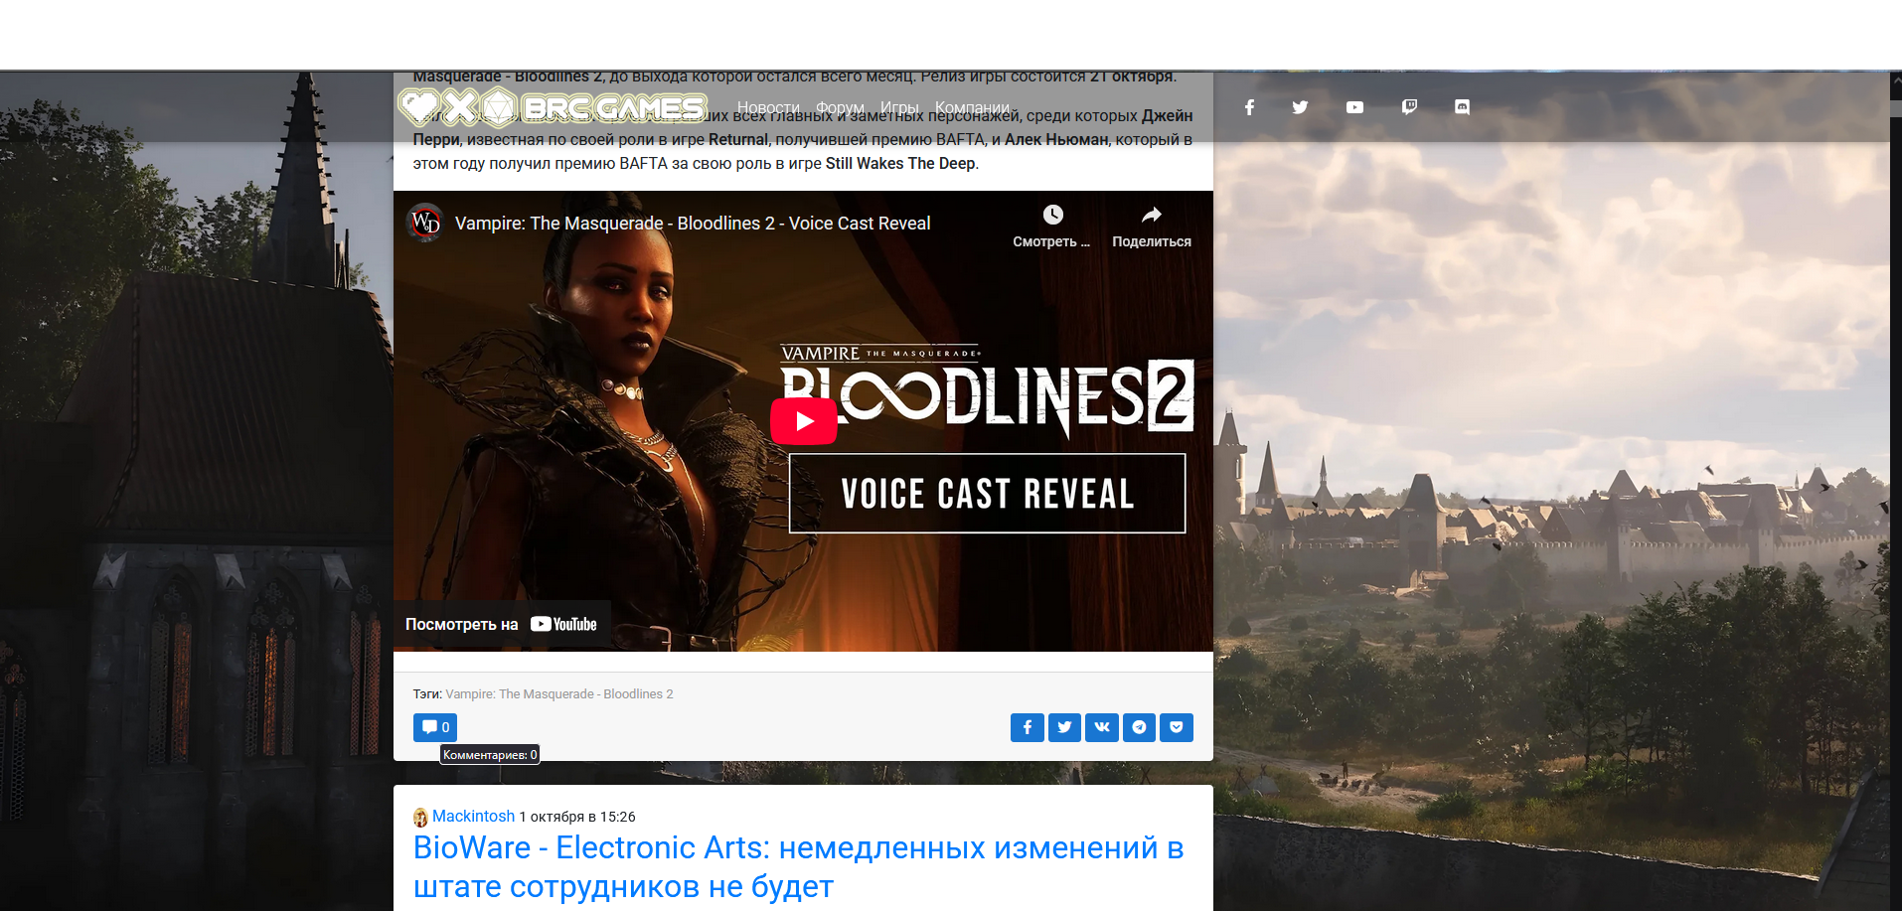The width and height of the screenshot is (1902, 911).
Task: Open the Twitter icon in header
Action: (1300, 107)
